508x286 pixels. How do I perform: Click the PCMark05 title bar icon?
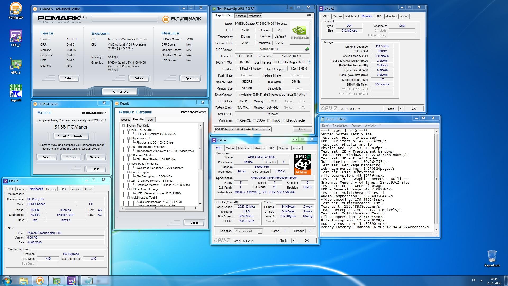coord(35,9)
